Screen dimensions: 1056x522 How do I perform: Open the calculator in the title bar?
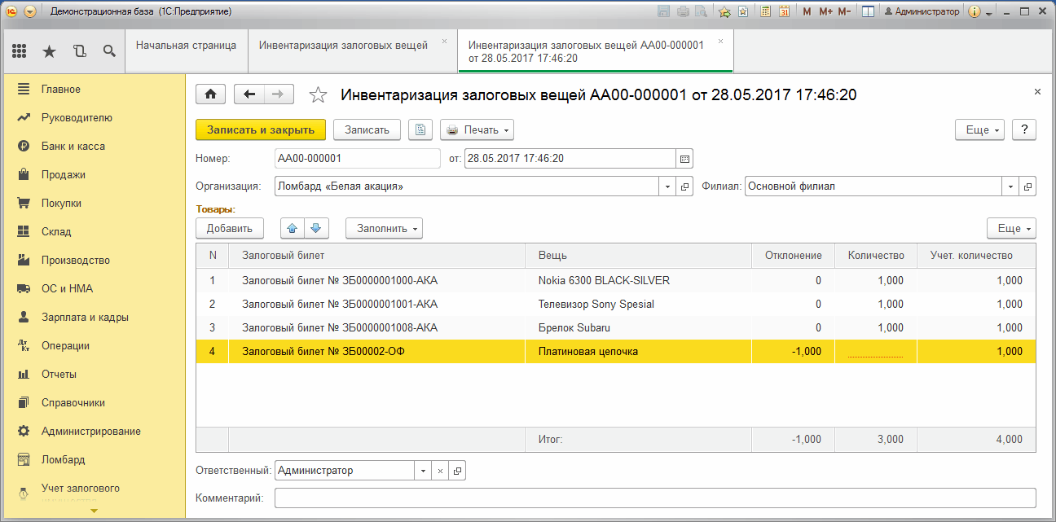(765, 11)
